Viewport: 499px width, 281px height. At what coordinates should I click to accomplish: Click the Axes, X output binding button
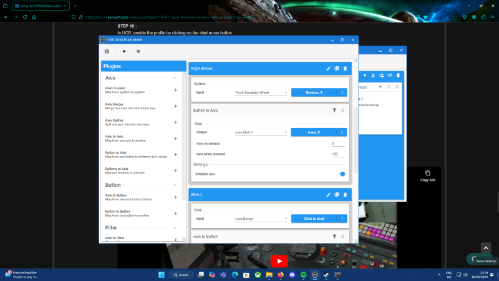click(314, 132)
